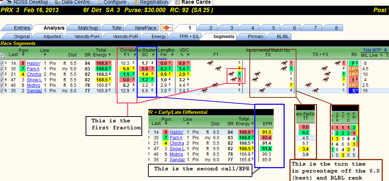Viewport: 389px width, 181px height.
Task: Open Snow L link in Race Segments table
Action: [x=34, y=80]
